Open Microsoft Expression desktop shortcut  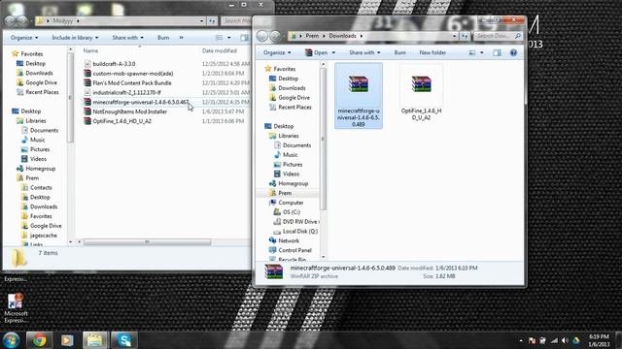(16, 308)
